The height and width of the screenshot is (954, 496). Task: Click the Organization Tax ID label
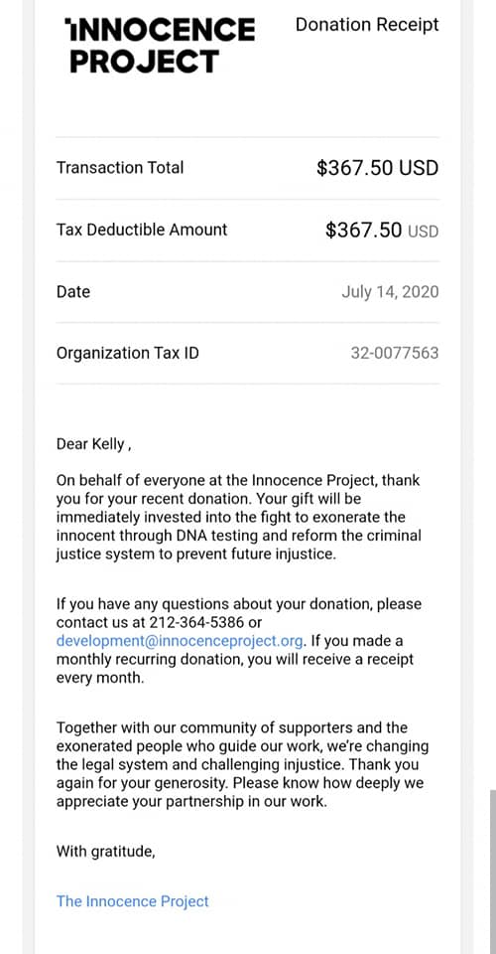[128, 353]
